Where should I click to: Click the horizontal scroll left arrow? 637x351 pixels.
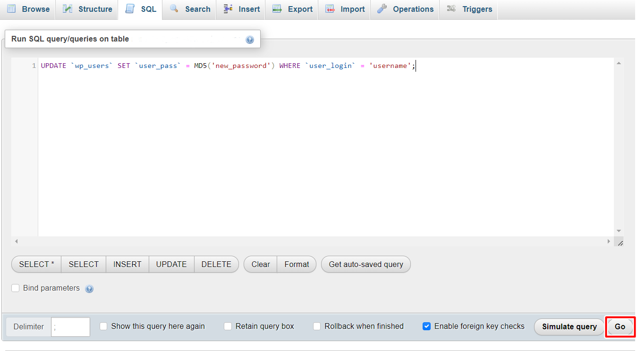(x=16, y=241)
